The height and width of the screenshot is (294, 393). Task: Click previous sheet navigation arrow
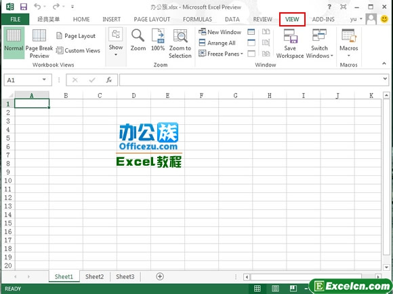point(16,276)
